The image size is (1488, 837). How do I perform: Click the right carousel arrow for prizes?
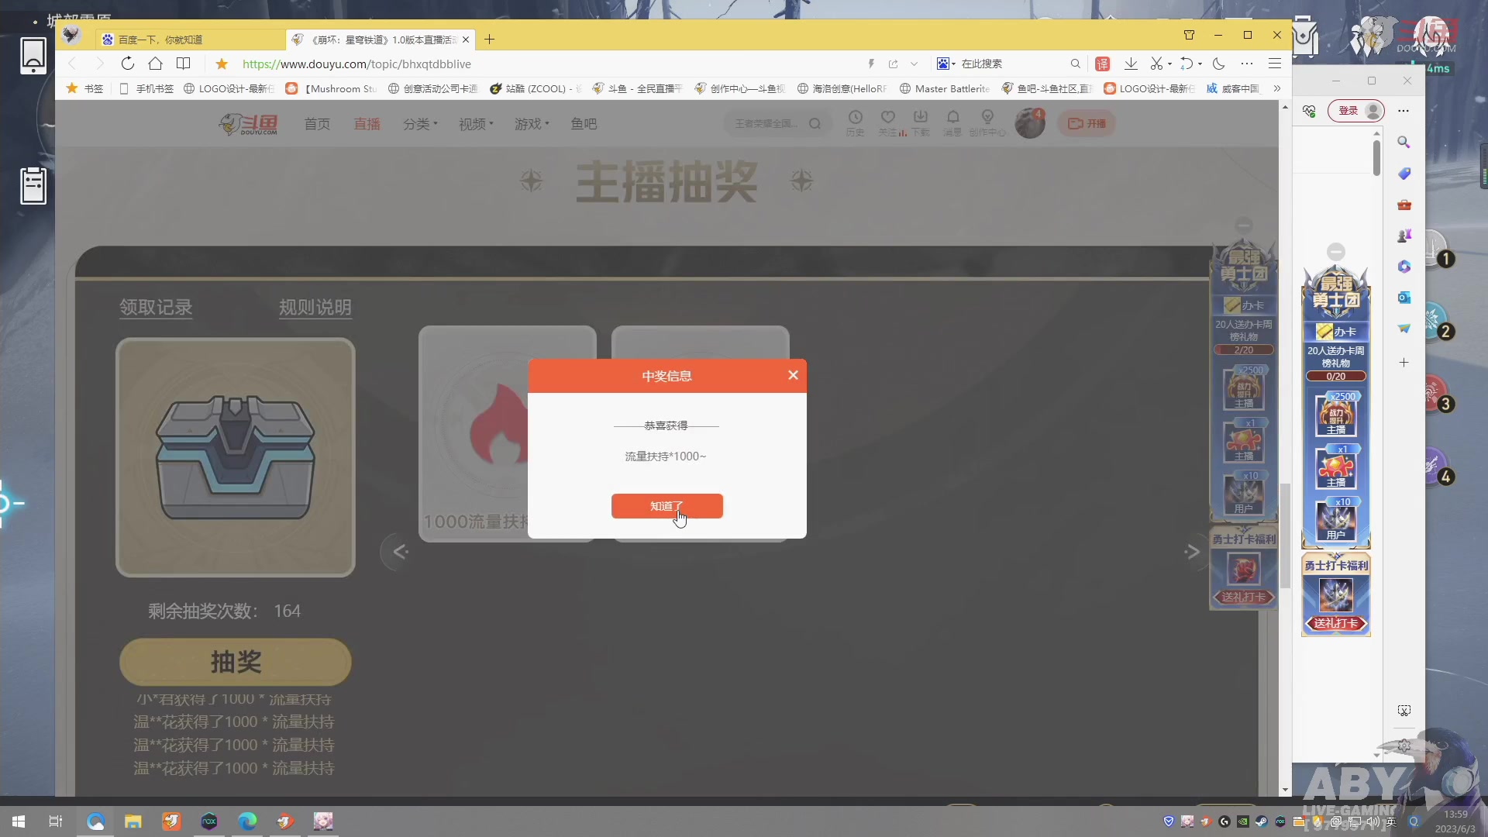1193,552
